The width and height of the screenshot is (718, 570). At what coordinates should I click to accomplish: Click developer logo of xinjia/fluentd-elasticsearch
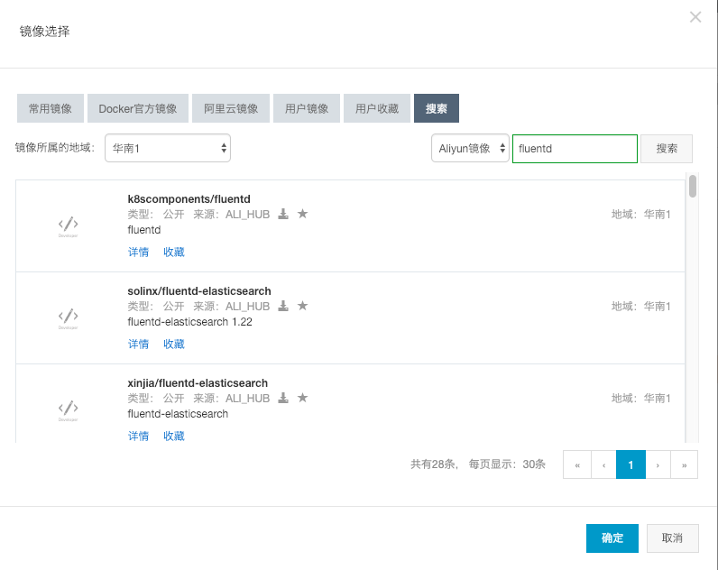coord(69,410)
